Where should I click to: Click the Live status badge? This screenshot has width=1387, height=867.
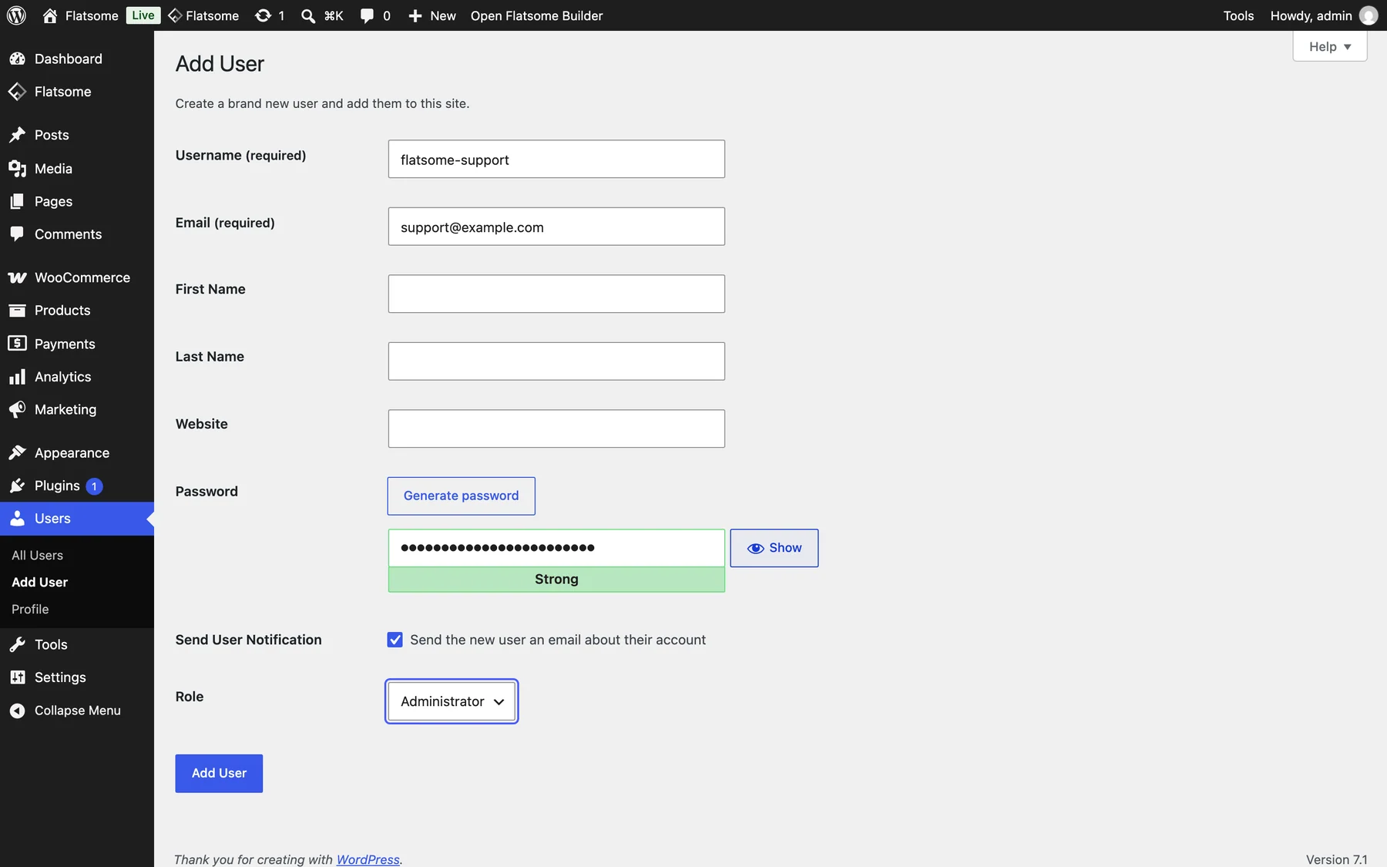click(143, 15)
